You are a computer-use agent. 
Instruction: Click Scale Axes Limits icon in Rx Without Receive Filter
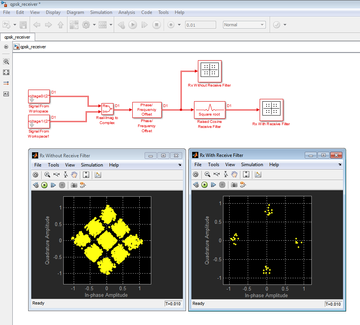(x=86, y=175)
